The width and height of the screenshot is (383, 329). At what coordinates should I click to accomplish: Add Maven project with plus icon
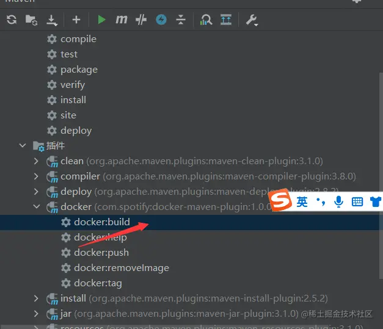(76, 20)
